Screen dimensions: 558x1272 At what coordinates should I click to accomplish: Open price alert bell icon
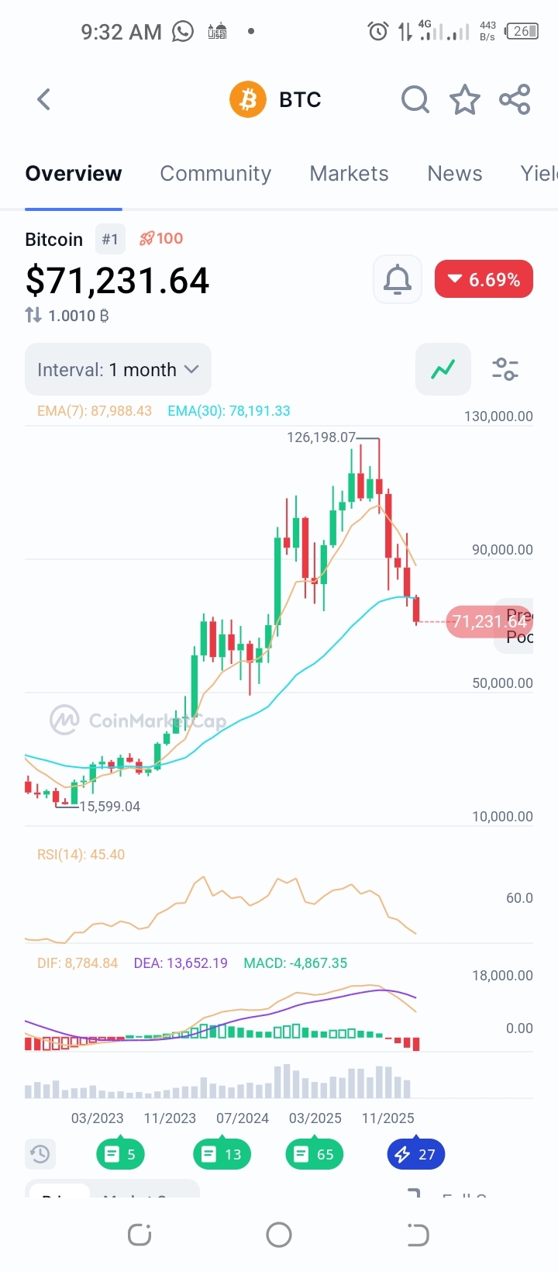point(398,279)
